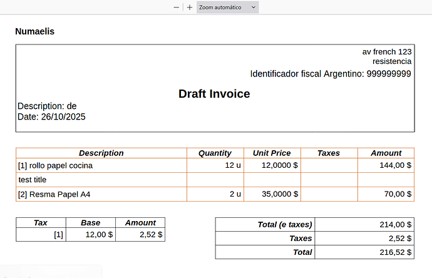Open the Zoom automático dropdown
The height and width of the screenshot is (278, 432).
tap(227, 7)
